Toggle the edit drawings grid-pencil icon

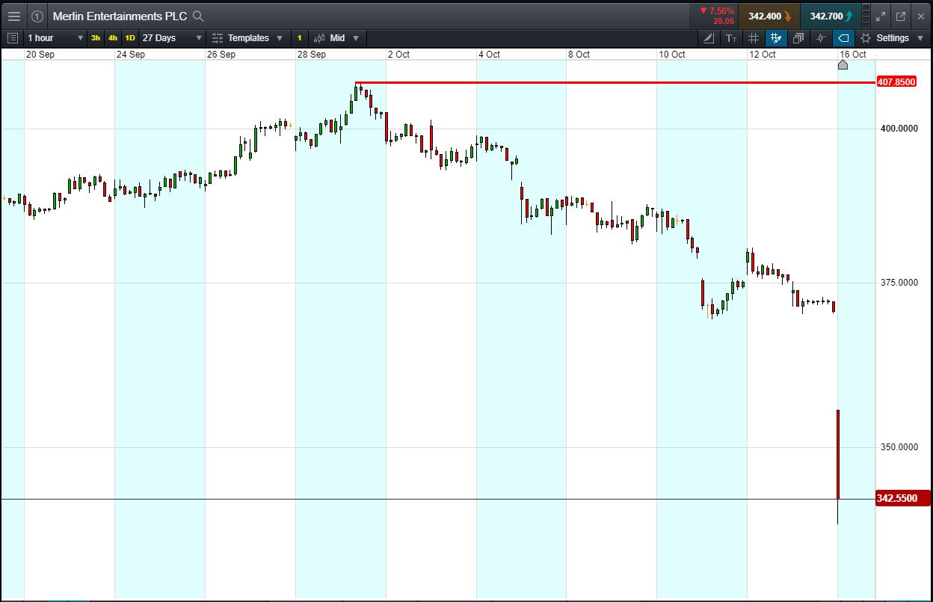776,38
